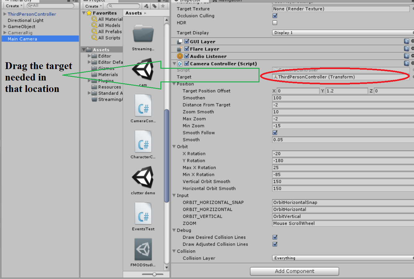The width and height of the screenshot is (414, 279).
Task: Click the All Scripts saved search
Action: 106,38
